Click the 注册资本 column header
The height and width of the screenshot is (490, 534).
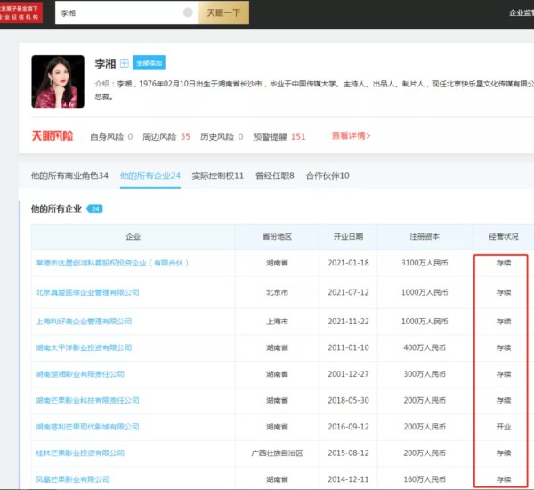pos(425,237)
